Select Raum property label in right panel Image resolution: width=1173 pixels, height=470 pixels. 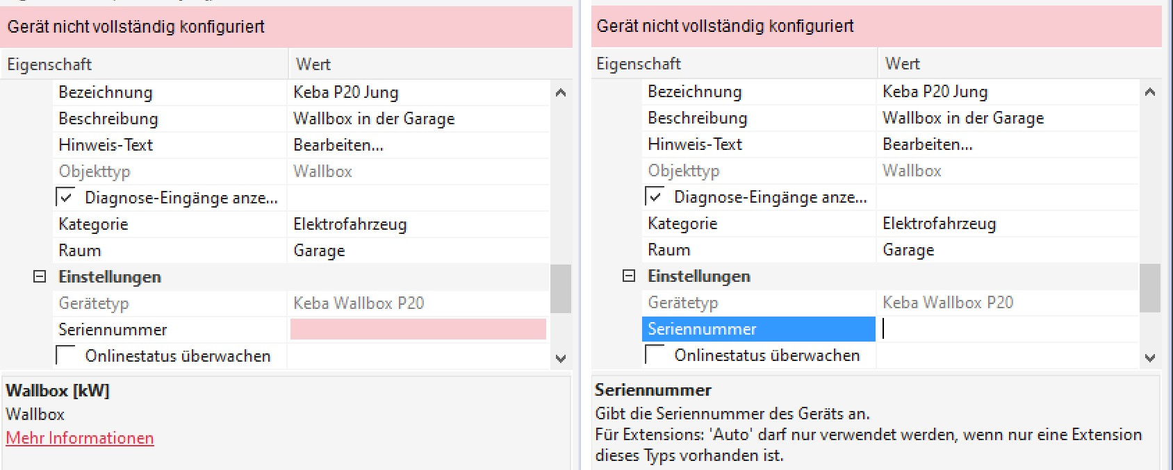pos(668,249)
